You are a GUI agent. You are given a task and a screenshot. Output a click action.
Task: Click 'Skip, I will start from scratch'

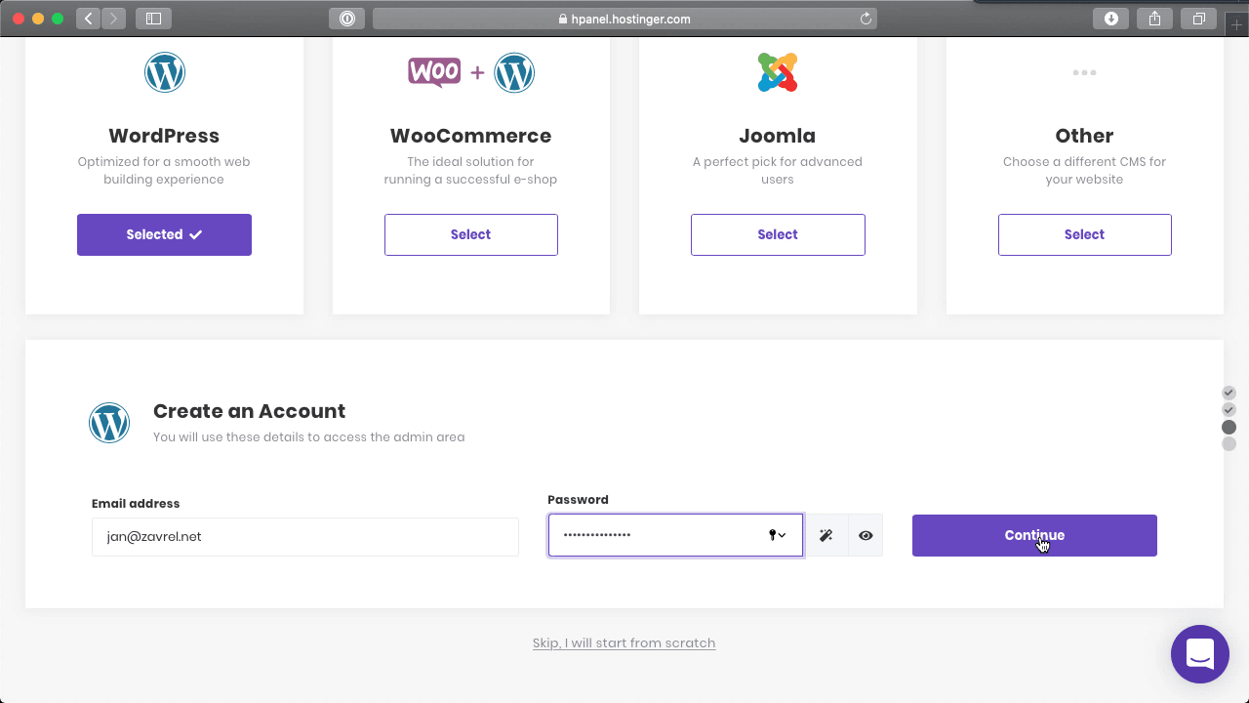coord(624,642)
